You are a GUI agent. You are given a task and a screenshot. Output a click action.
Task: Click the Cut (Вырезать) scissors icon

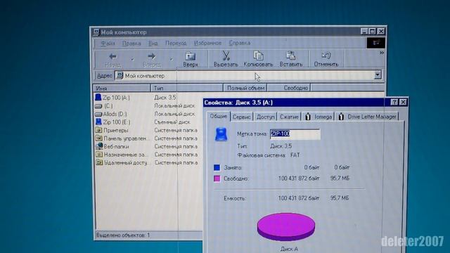tap(226, 56)
